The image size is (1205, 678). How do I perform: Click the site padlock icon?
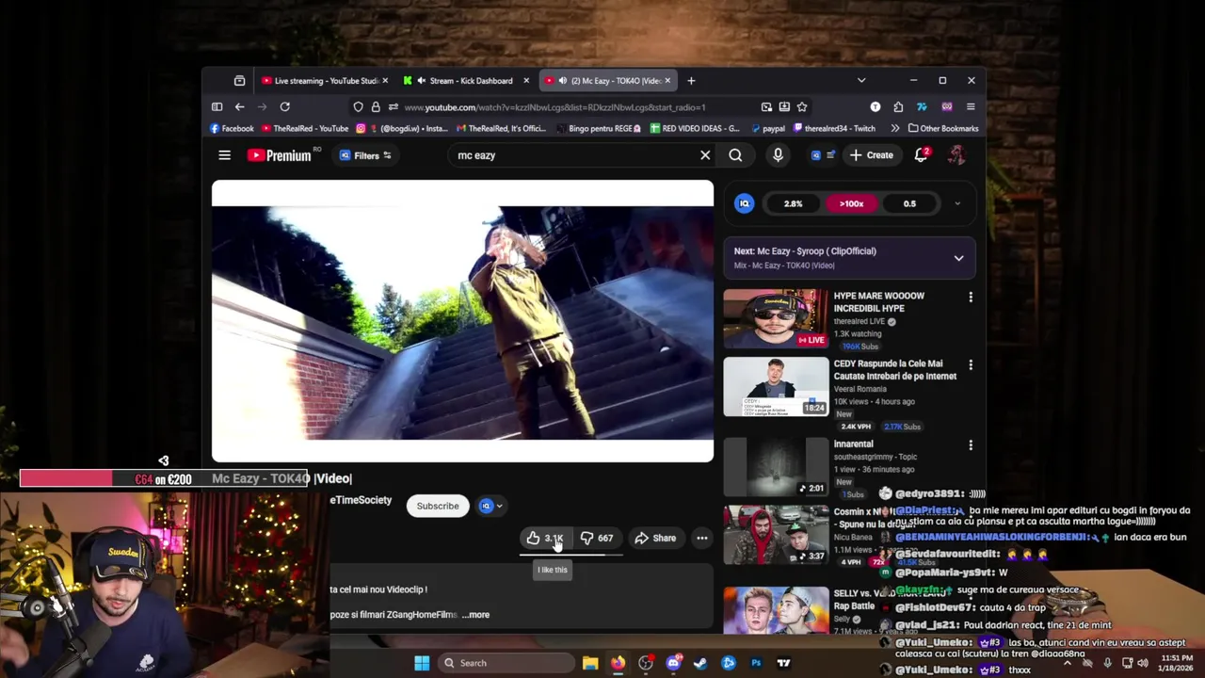(x=376, y=107)
